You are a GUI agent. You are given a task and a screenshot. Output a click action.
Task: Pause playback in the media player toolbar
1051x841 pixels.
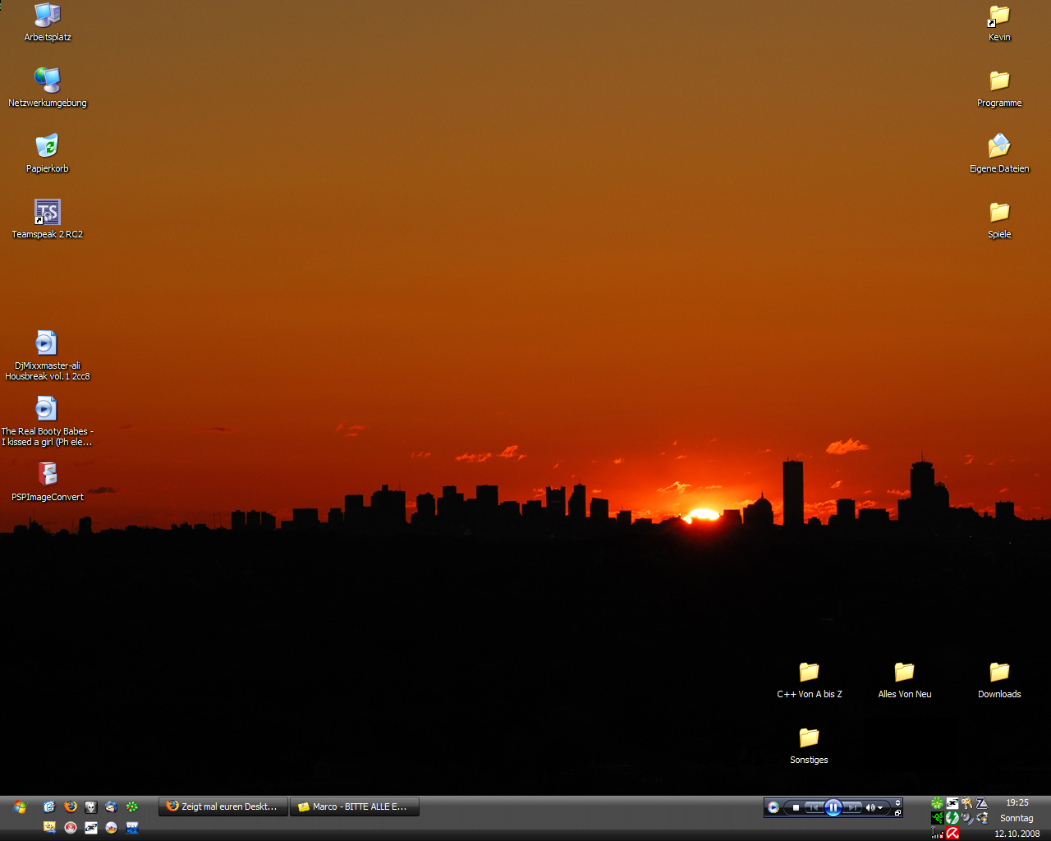[833, 807]
